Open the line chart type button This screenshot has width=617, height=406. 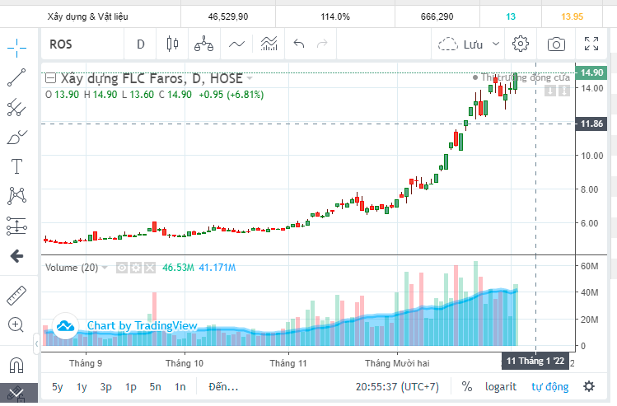coord(237,44)
